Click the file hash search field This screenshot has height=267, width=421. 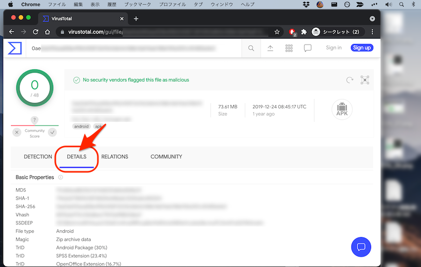tap(132, 48)
